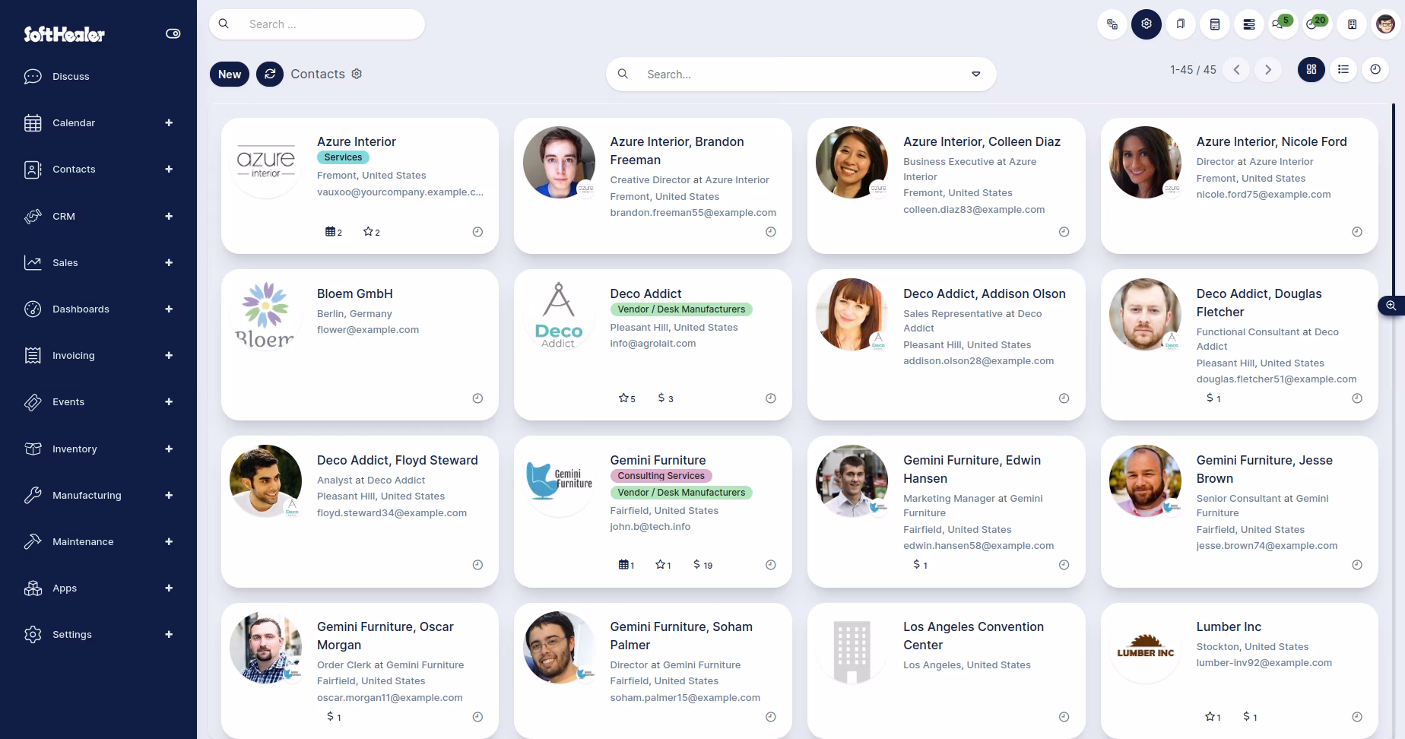The width and height of the screenshot is (1405, 739).
Task: Click sales dollar counter on Deco Addict card
Action: (665, 398)
